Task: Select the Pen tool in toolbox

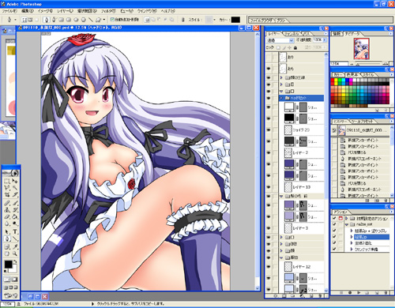Action: click(x=7, y=239)
